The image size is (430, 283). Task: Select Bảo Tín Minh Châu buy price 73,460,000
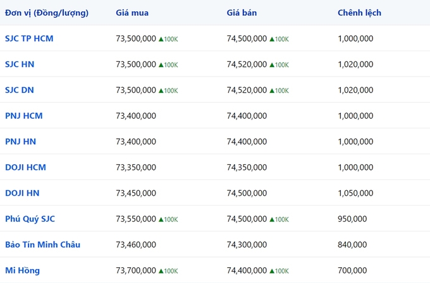136,244
